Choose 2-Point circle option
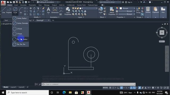Screen dimensions: 170x95 pos(20,29)
